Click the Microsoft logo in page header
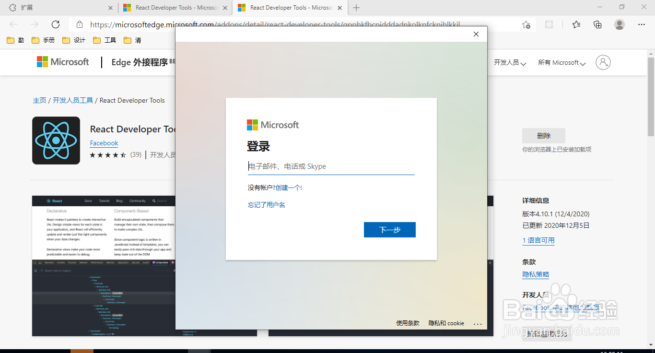The height and width of the screenshot is (353, 655). click(x=63, y=62)
